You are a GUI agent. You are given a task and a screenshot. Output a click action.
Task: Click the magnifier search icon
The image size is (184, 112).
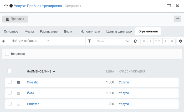pyautogui.click(x=127, y=41)
